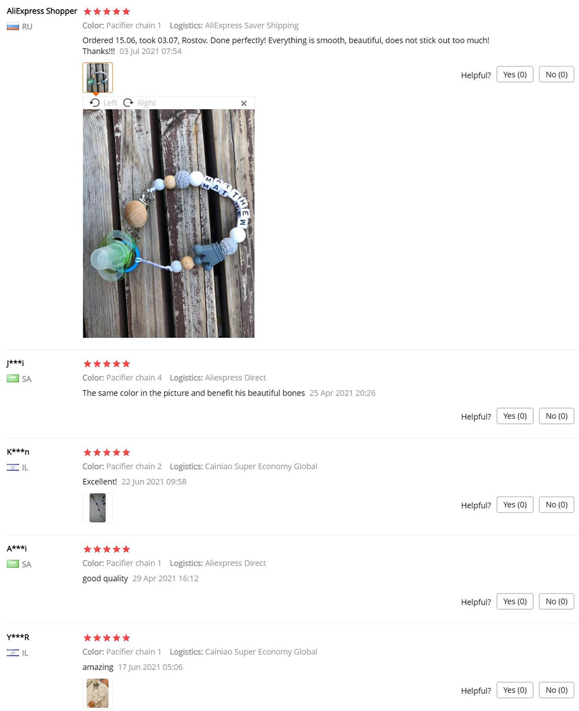Click the SA flag next to J***i

(x=12, y=378)
